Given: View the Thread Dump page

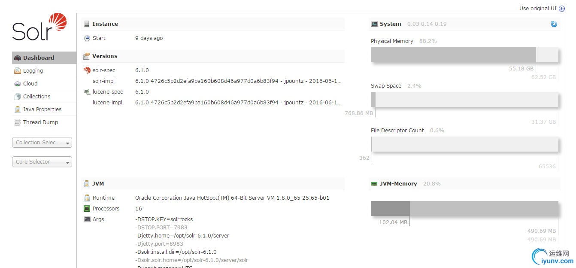Looking at the screenshot, I should point(44,122).
